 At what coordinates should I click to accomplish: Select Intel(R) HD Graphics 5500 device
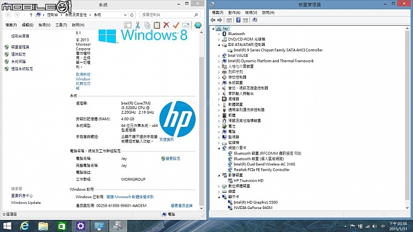255,202
